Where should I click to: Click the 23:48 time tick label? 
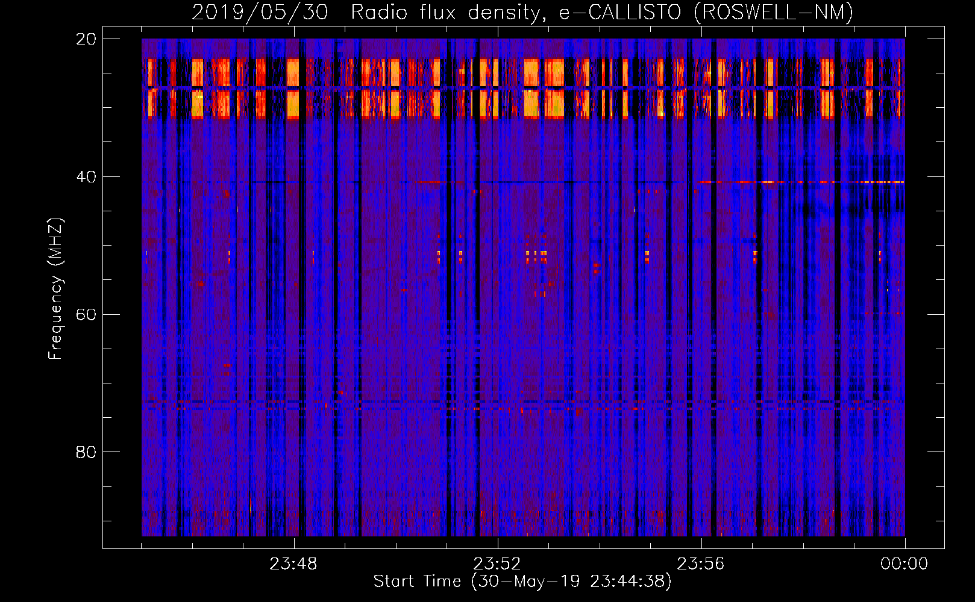click(293, 564)
